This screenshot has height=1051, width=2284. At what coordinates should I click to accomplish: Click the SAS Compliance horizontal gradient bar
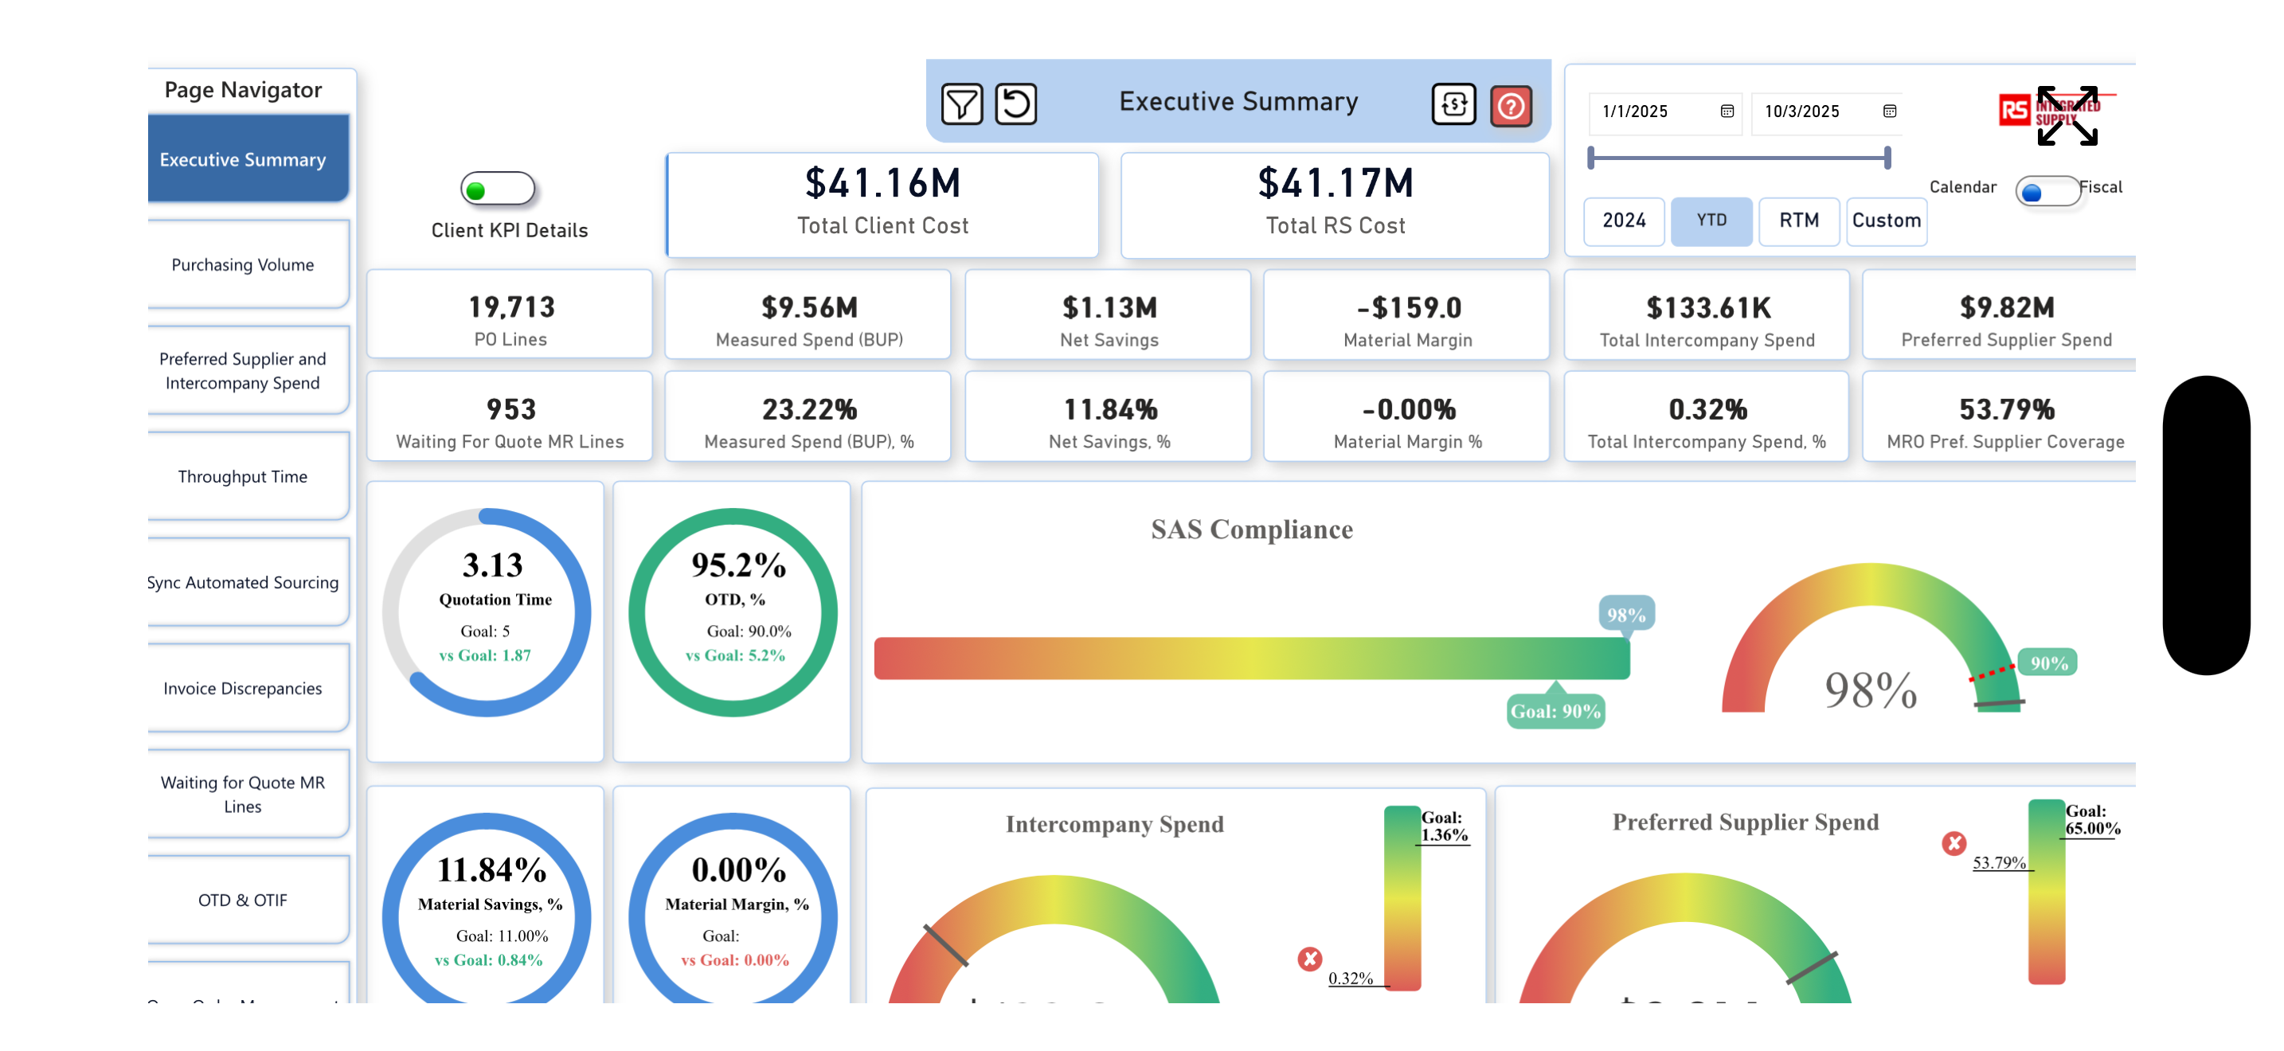pos(1251,658)
